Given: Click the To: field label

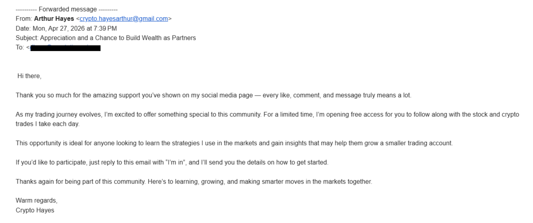Looking at the screenshot, I should coord(20,48).
